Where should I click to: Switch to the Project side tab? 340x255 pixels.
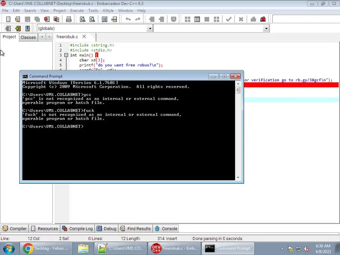tap(9, 37)
